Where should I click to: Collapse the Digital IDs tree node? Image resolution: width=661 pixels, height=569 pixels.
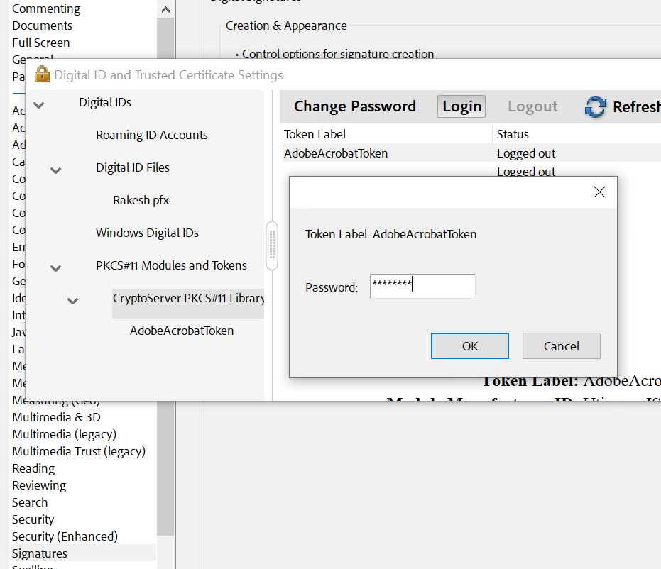[x=39, y=105]
